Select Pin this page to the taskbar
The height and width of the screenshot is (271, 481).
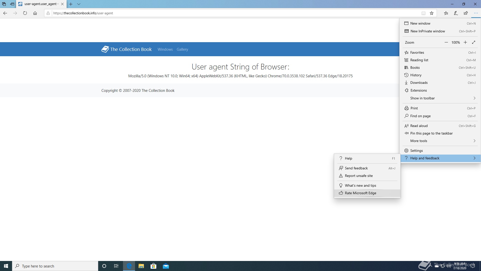coord(440,133)
